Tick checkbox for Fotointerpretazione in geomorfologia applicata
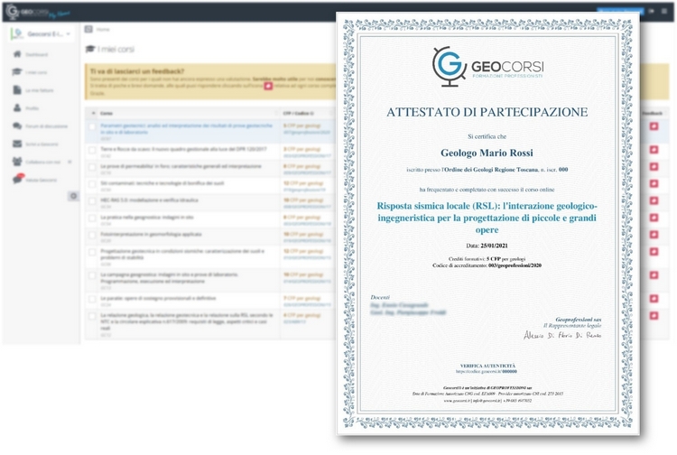 (92, 235)
